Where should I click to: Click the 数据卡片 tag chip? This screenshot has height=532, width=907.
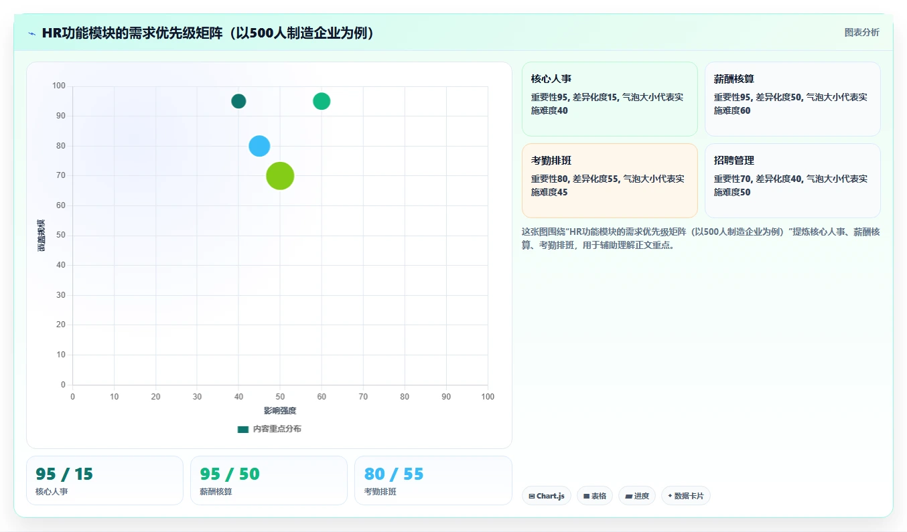coord(686,496)
